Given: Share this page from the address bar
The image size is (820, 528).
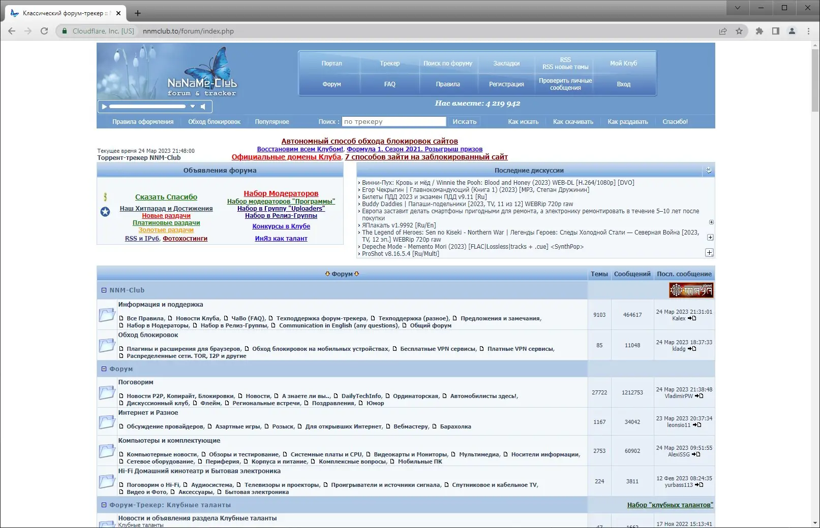Looking at the screenshot, I should pyautogui.click(x=723, y=31).
